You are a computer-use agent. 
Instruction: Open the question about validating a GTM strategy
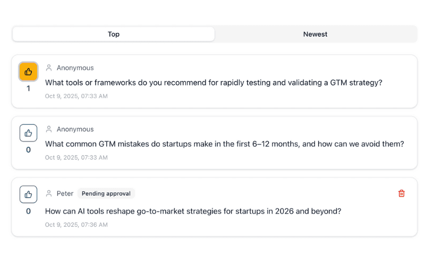coord(214,83)
